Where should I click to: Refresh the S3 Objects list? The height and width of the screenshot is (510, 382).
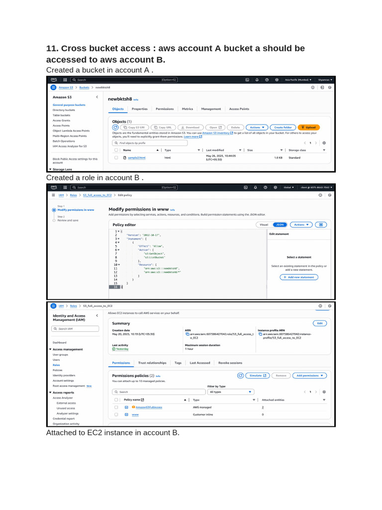[x=115, y=127]
